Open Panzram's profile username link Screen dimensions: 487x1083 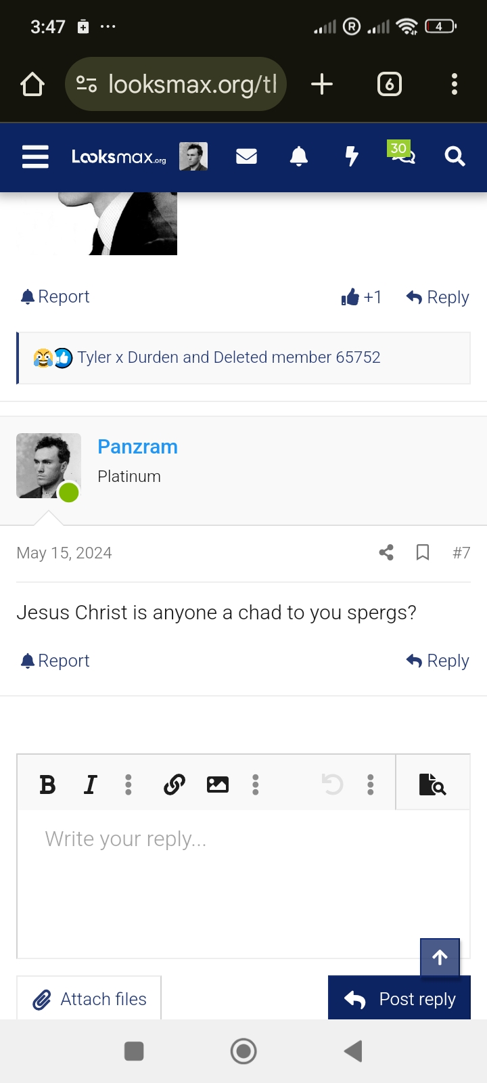coord(137,447)
